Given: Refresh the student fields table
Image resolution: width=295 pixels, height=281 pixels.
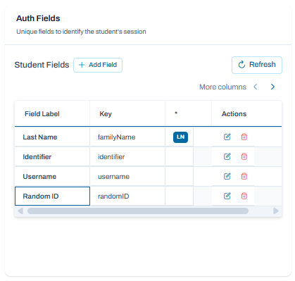Looking at the screenshot, I should pyautogui.click(x=257, y=65).
